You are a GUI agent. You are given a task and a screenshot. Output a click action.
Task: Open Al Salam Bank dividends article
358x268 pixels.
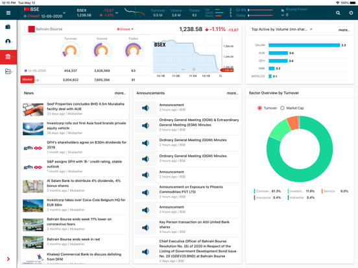point(84,183)
